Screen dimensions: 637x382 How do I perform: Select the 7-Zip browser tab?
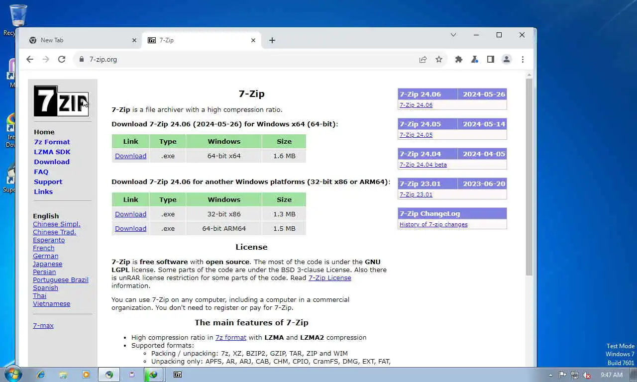tap(202, 40)
